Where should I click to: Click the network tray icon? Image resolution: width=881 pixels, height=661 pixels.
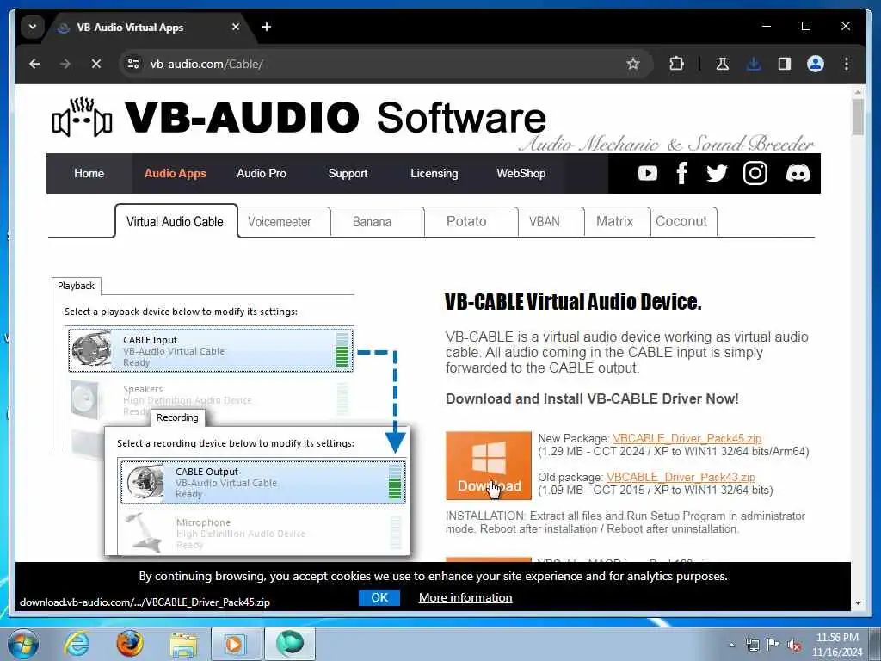point(752,645)
